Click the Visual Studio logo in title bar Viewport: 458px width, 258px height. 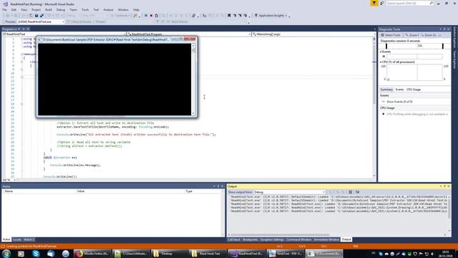5,4
